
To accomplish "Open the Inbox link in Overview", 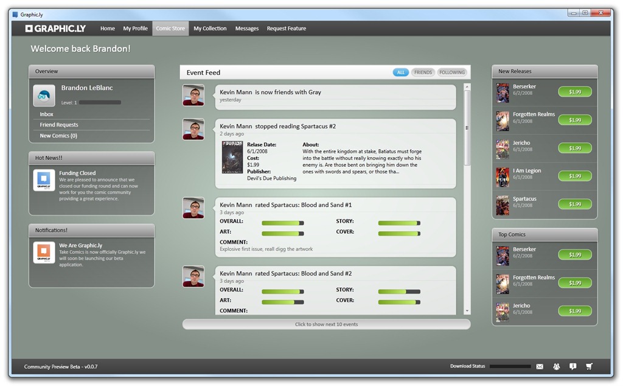I will click(46, 114).
